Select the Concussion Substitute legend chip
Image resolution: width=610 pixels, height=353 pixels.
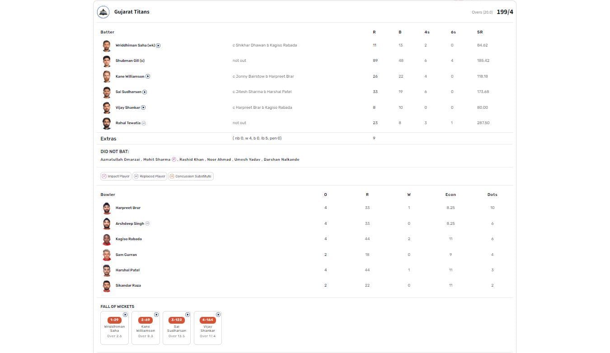tap(190, 176)
